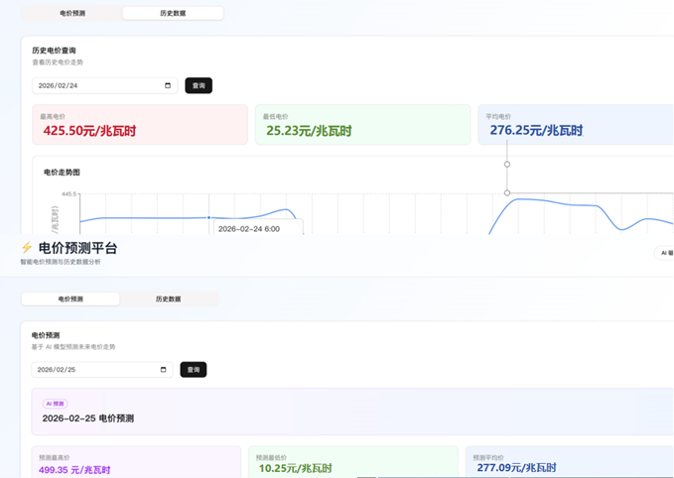Click the 预测最高价 499.35 purple card
This screenshot has width=674, height=478.
(136, 463)
